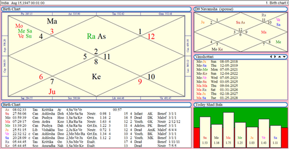Click the right arrow in Vimshottari header
289x149 pixels.
[x=275, y=57]
